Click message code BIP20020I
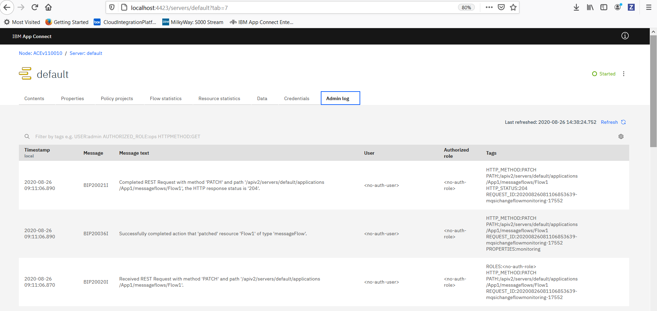The image size is (657, 311). pyautogui.click(x=96, y=282)
